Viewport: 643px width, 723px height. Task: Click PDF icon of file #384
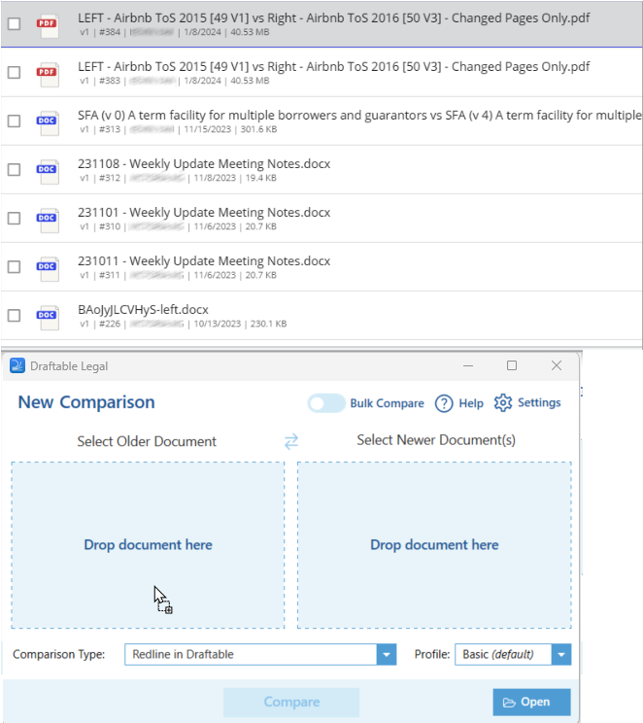click(48, 25)
